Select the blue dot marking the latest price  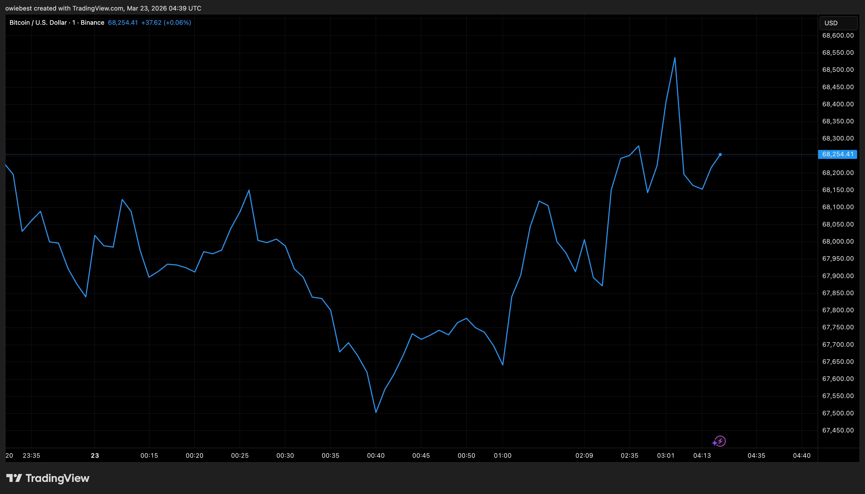(x=720, y=154)
